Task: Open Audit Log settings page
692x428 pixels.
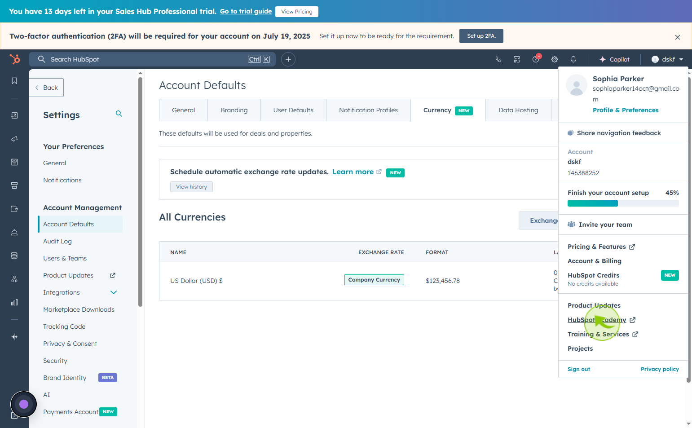Action: tap(57, 241)
